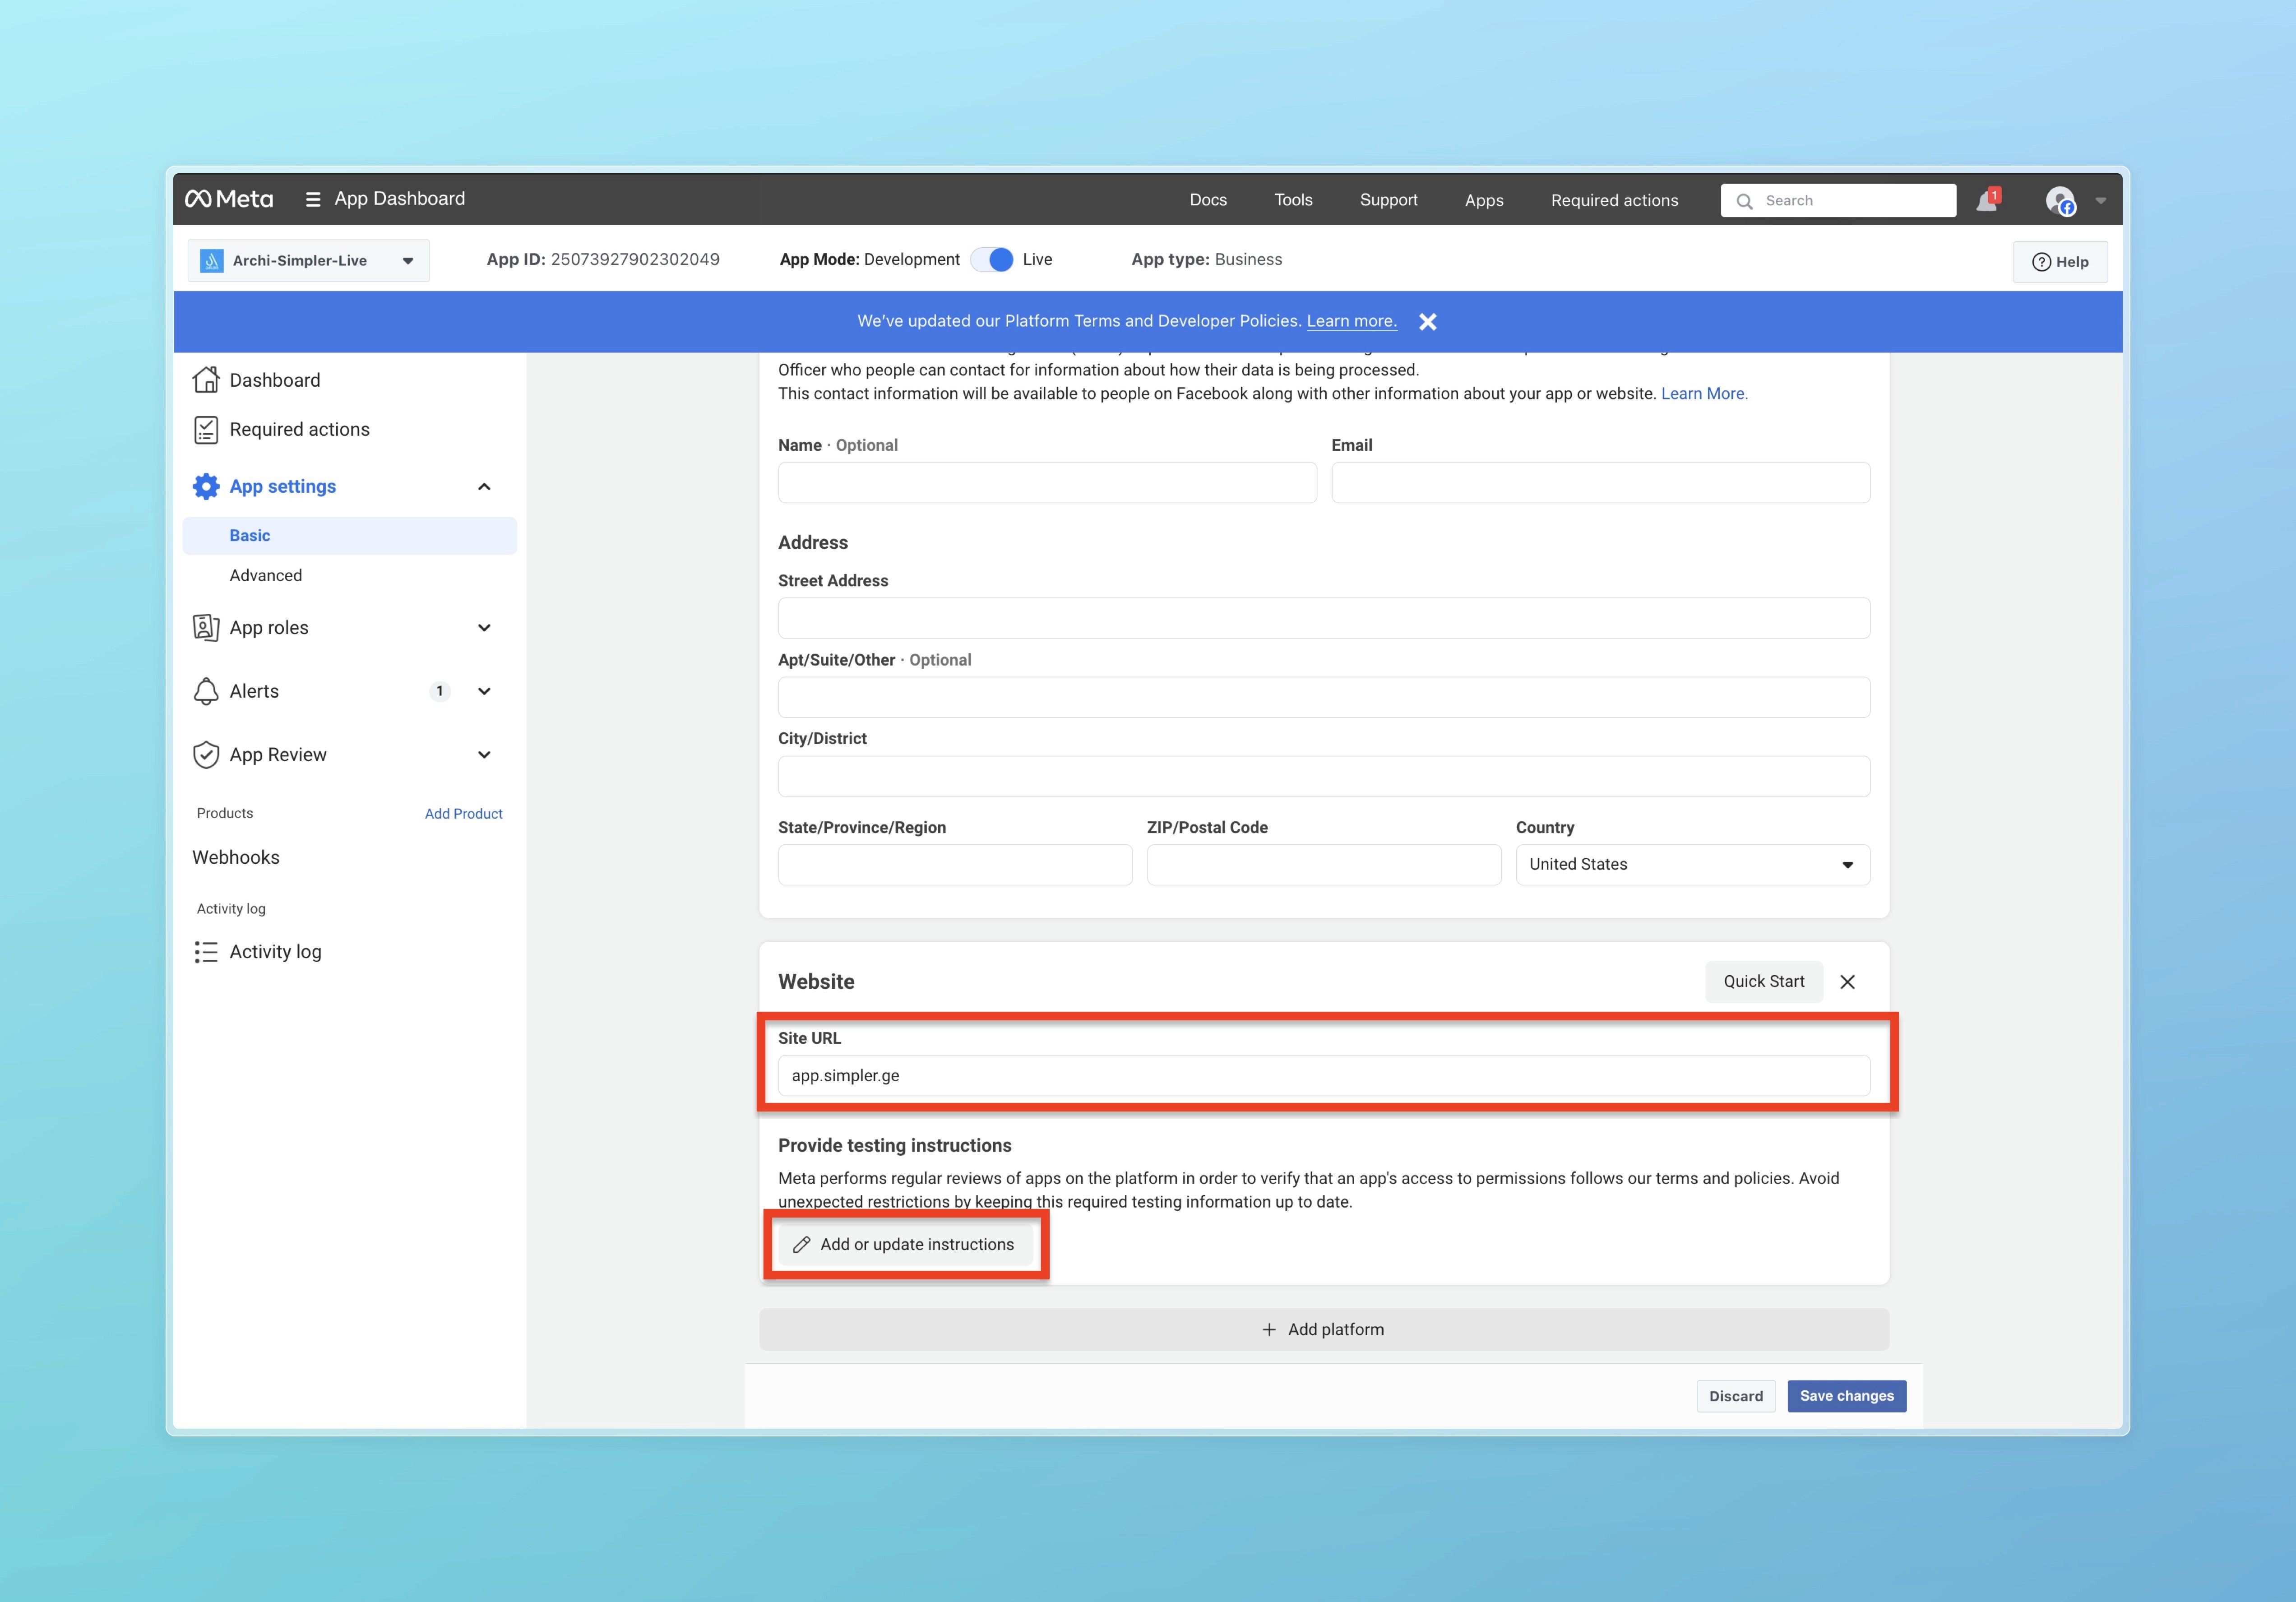Open the Docs menu in top bar
This screenshot has width=2296, height=1602.
point(1208,200)
